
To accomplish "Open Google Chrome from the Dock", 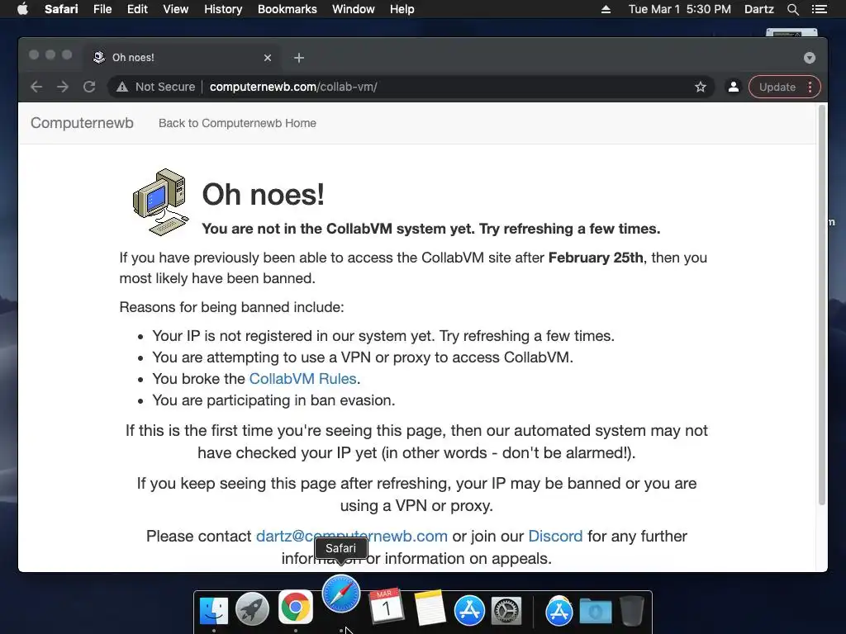I will pos(295,607).
